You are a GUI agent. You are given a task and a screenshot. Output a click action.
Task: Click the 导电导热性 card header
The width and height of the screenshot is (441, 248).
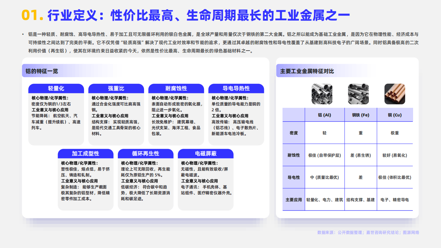[x=236, y=89]
